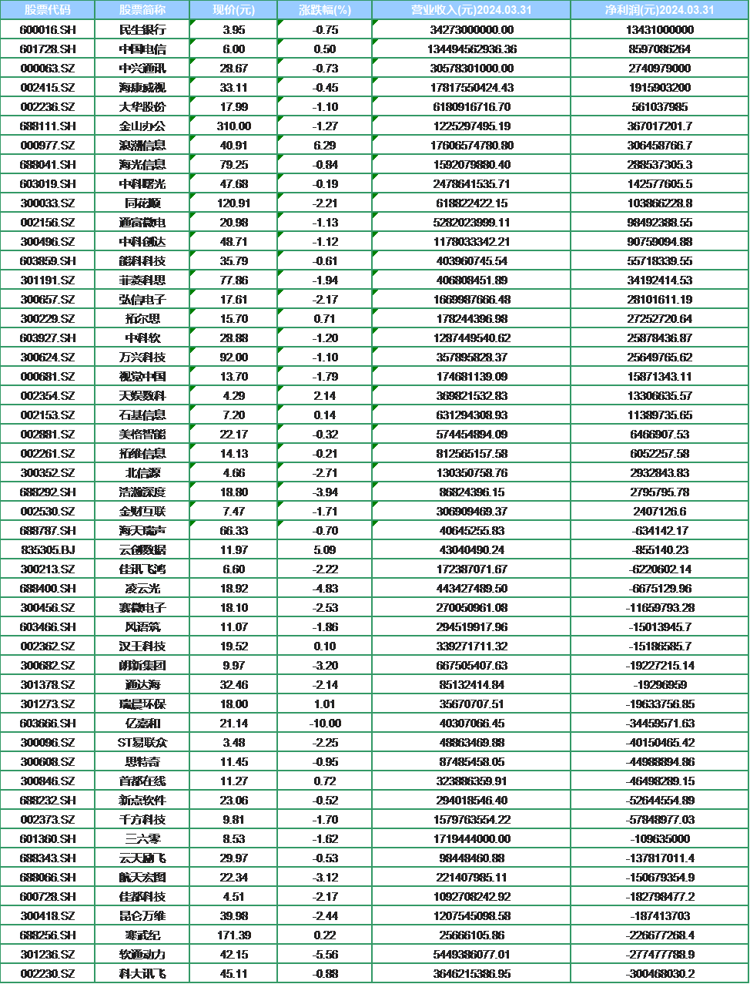Viewport: 750px width, 984px height.
Task: Click the 中兴通讯 name cell
Action: click(142, 68)
